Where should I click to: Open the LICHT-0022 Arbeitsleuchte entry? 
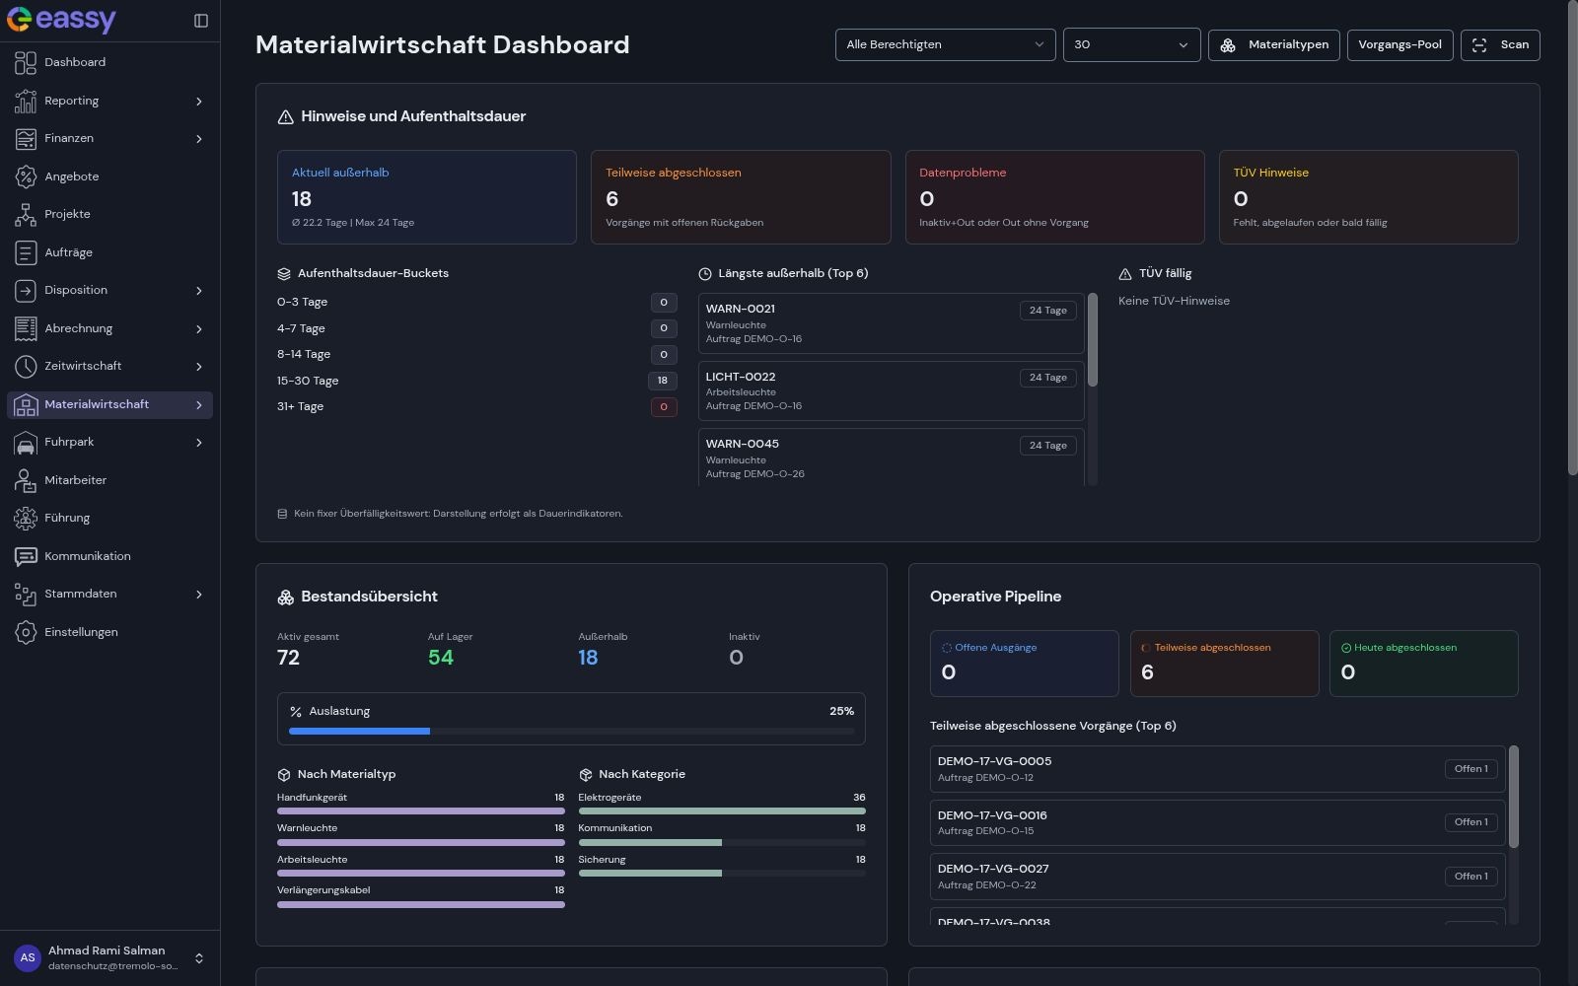tap(891, 390)
